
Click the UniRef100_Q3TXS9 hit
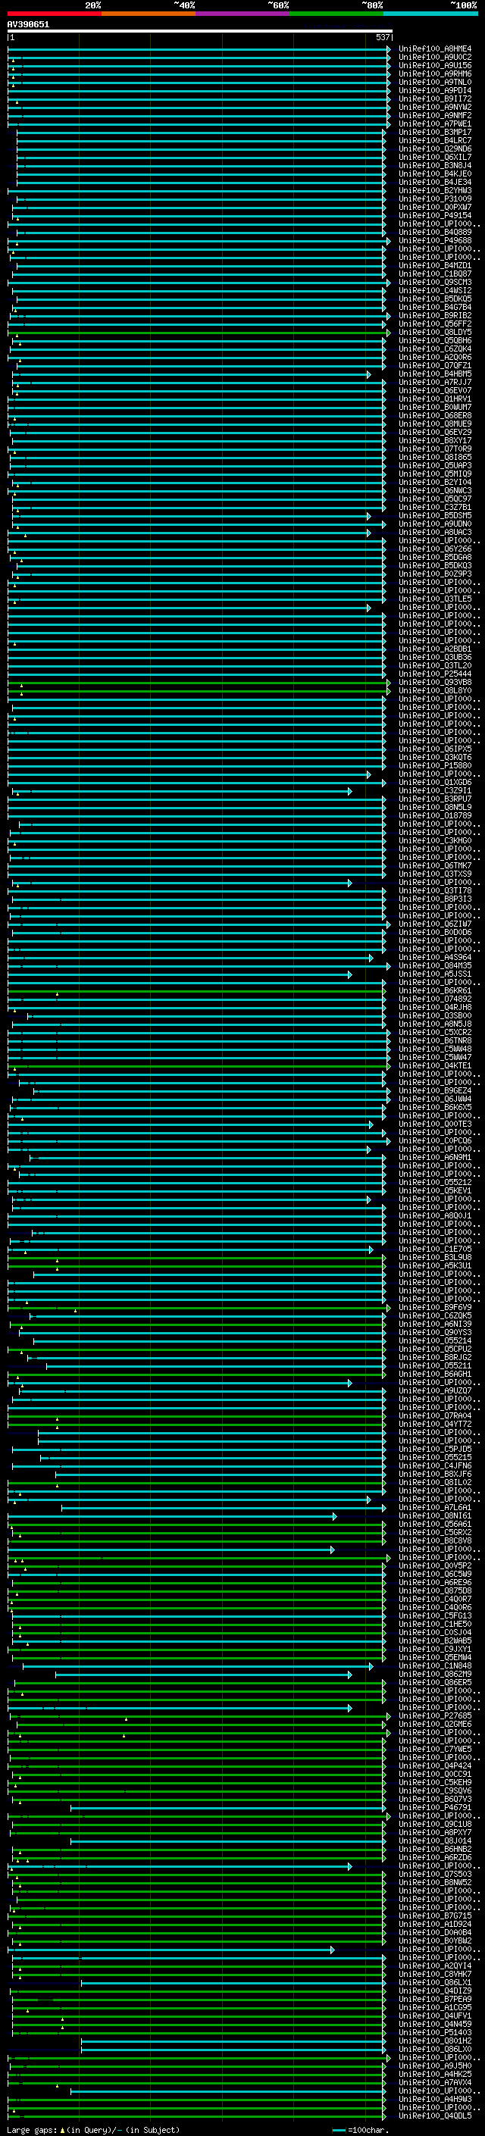coord(435,874)
